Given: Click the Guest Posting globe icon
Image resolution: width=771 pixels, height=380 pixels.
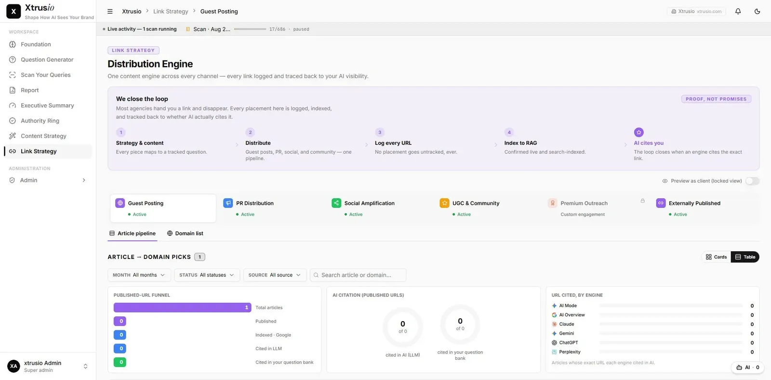Looking at the screenshot, I should click(x=120, y=203).
